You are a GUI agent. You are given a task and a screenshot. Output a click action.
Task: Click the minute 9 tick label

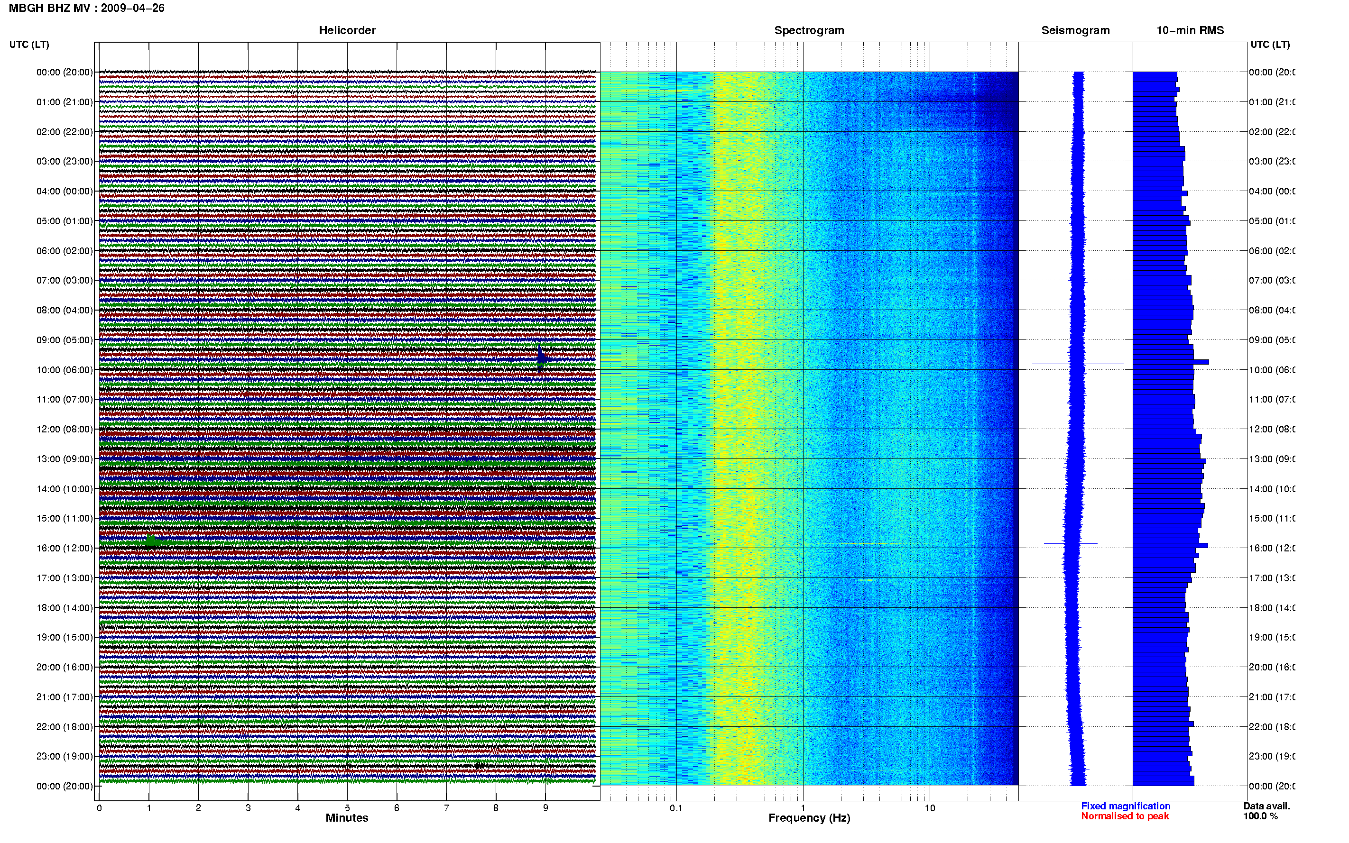pyautogui.click(x=545, y=808)
